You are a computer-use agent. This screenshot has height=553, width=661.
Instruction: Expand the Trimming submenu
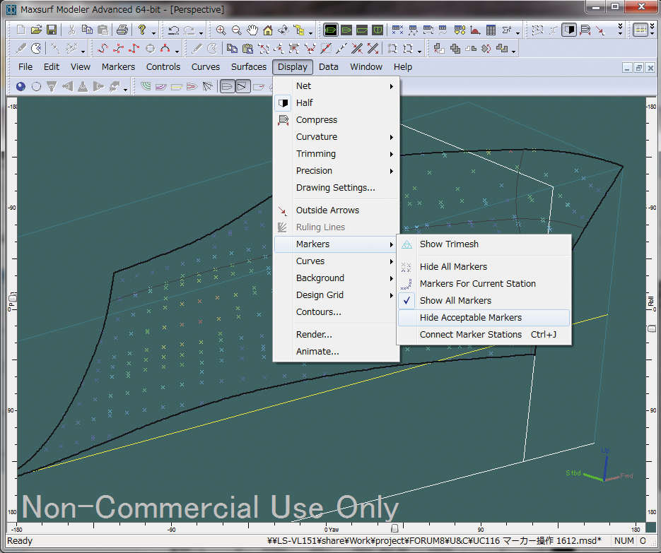click(337, 154)
